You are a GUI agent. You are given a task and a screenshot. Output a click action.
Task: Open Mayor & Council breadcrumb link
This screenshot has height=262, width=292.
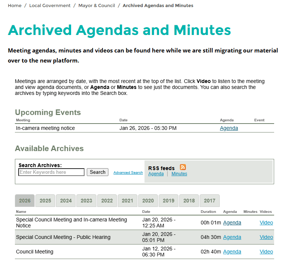click(96, 6)
